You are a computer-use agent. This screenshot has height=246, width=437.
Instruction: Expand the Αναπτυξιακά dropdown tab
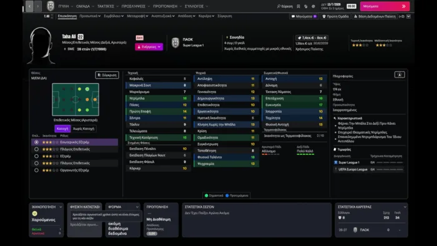tap(163, 16)
